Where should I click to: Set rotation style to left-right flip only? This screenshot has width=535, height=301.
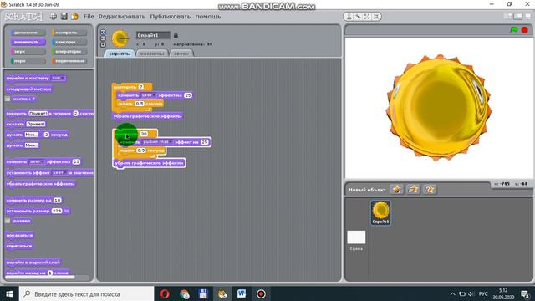point(103,38)
